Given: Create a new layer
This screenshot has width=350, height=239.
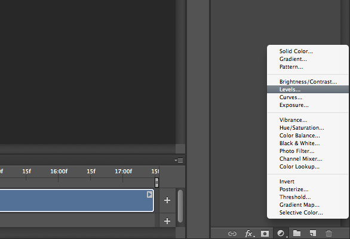Looking at the screenshot, I should coord(313,233).
